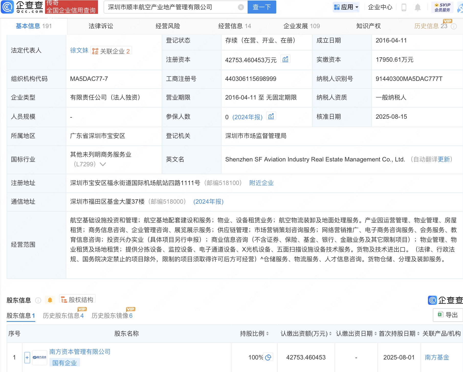Open 关联企业 2 badge
The width and height of the screenshot is (463, 372).
tap(111, 51)
